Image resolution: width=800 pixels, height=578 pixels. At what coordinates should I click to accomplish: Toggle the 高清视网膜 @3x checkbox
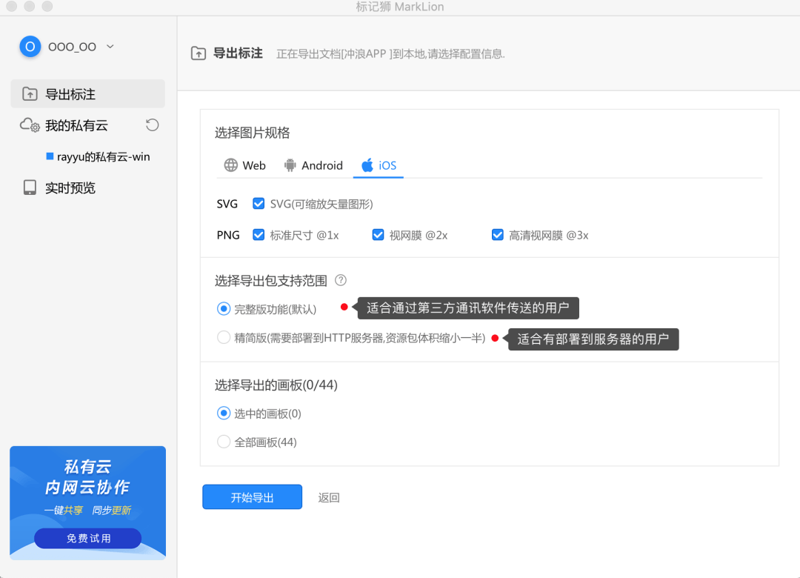click(498, 235)
